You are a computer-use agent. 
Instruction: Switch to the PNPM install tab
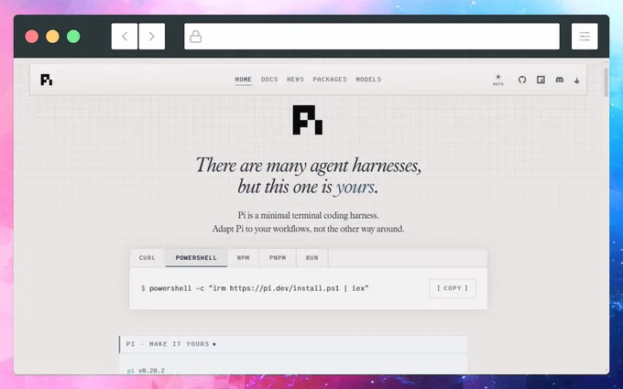(x=278, y=258)
